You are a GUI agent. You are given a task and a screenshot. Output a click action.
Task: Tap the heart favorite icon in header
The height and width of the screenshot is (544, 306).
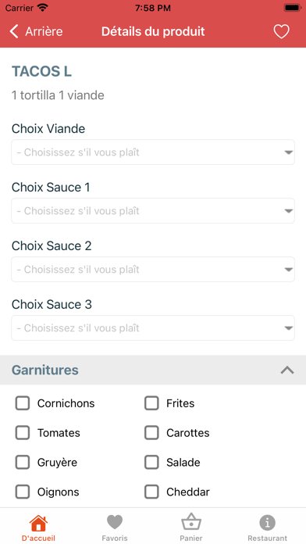[281, 31]
